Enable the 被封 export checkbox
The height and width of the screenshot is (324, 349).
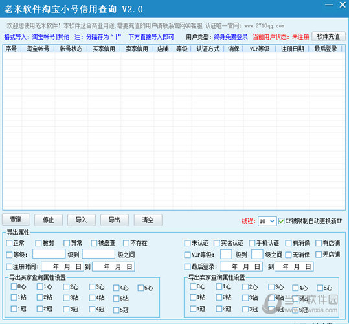coord(38,243)
